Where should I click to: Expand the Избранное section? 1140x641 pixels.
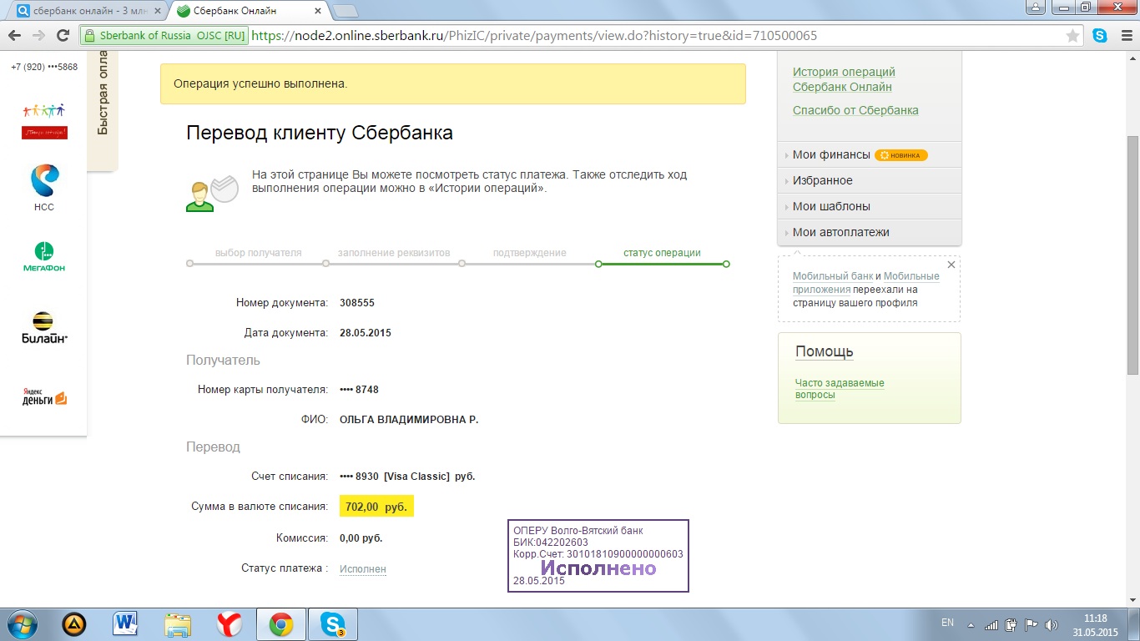click(x=870, y=180)
